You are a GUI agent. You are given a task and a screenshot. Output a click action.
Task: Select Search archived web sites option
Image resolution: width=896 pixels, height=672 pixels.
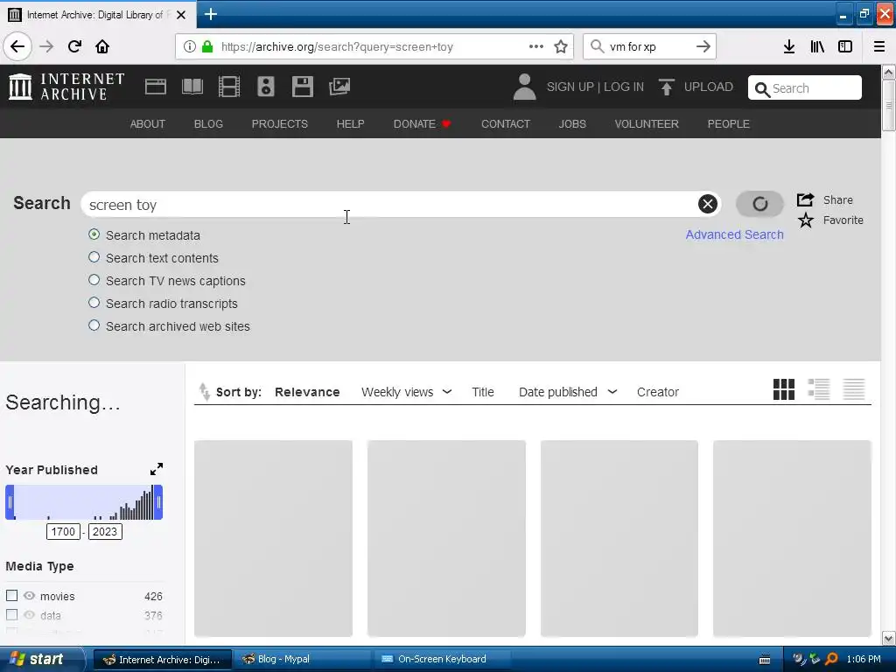click(94, 325)
